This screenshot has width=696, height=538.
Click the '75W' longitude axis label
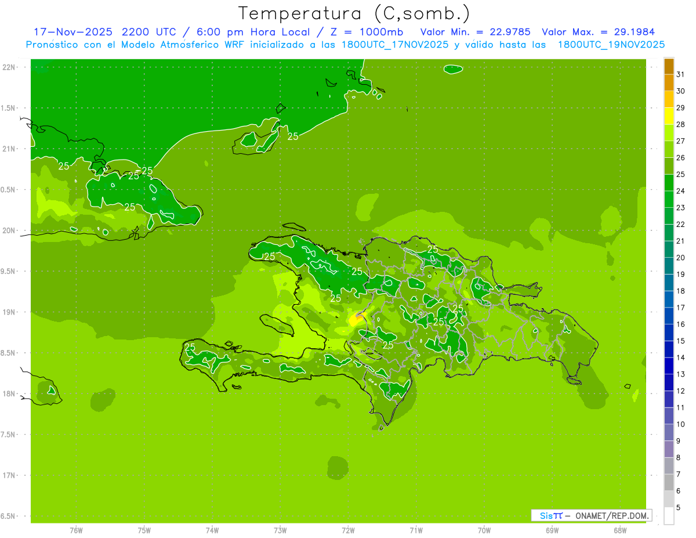click(x=144, y=530)
